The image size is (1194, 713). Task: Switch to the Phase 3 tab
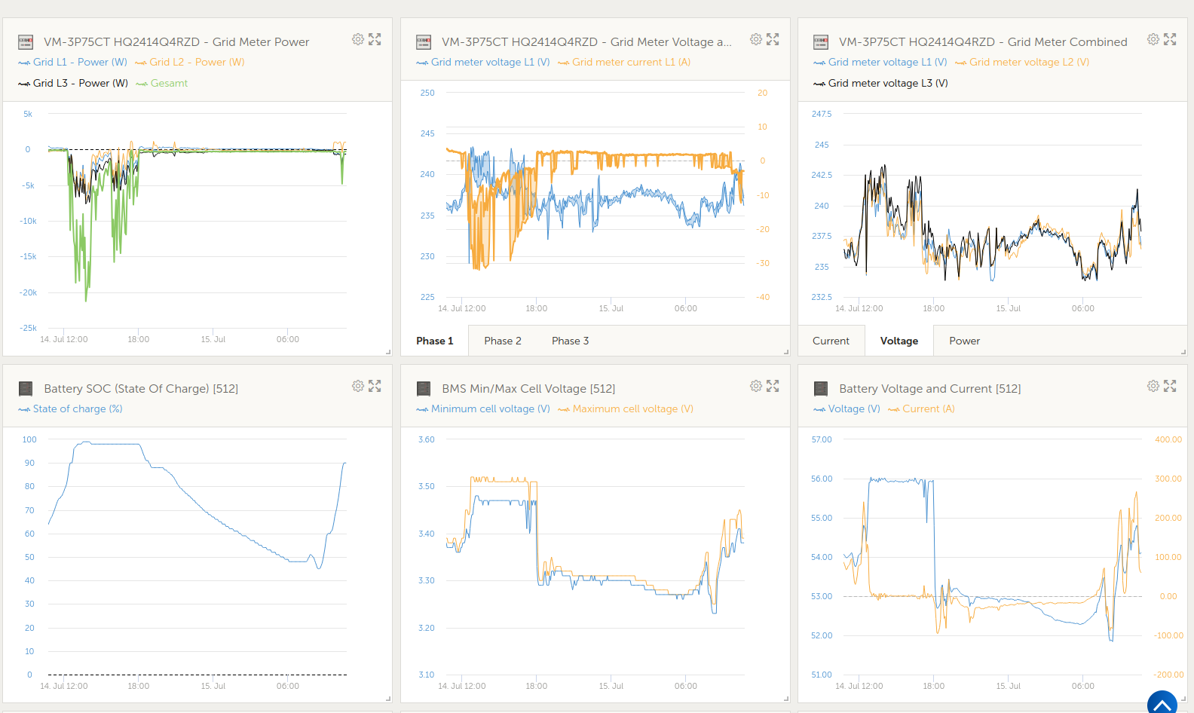570,341
